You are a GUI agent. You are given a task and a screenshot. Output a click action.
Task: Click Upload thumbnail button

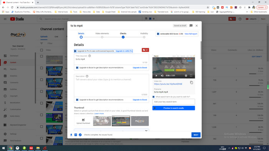[x=83, y=121]
